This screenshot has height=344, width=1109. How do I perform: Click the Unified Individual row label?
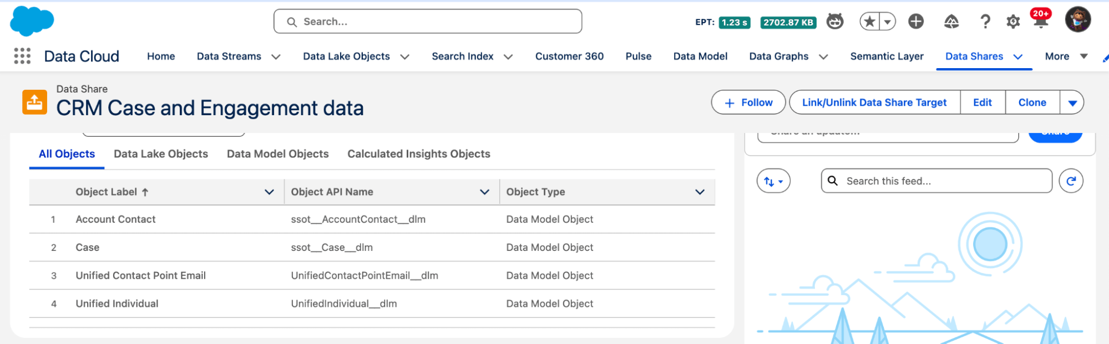click(117, 304)
